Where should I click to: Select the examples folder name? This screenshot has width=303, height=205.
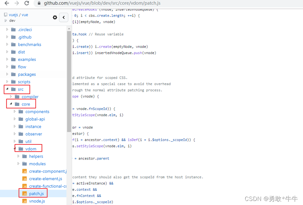[x=27, y=60]
